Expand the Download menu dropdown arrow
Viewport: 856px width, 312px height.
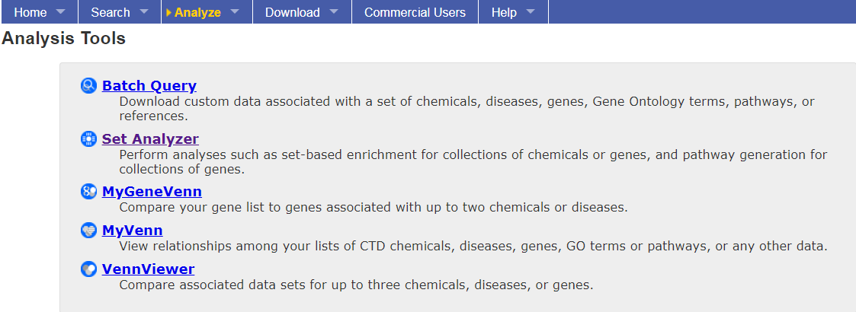click(x=334, y=11)
